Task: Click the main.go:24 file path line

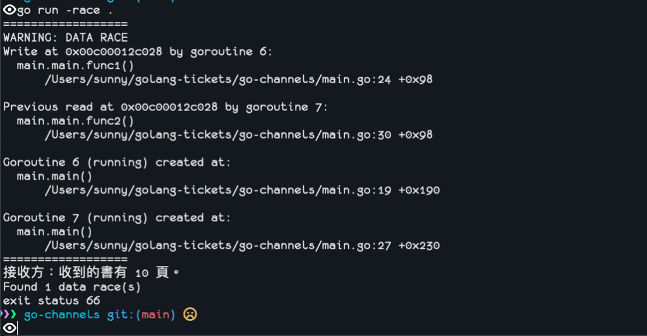Action: point(238,79)
